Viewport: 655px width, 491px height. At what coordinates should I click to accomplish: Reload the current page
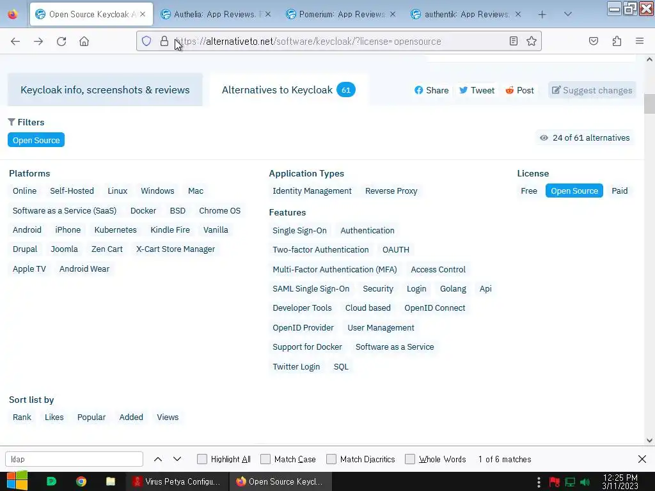(x=61, y=42)
